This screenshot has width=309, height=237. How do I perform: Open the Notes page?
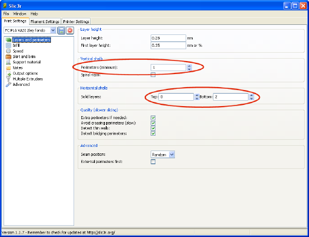click(18, 68)
